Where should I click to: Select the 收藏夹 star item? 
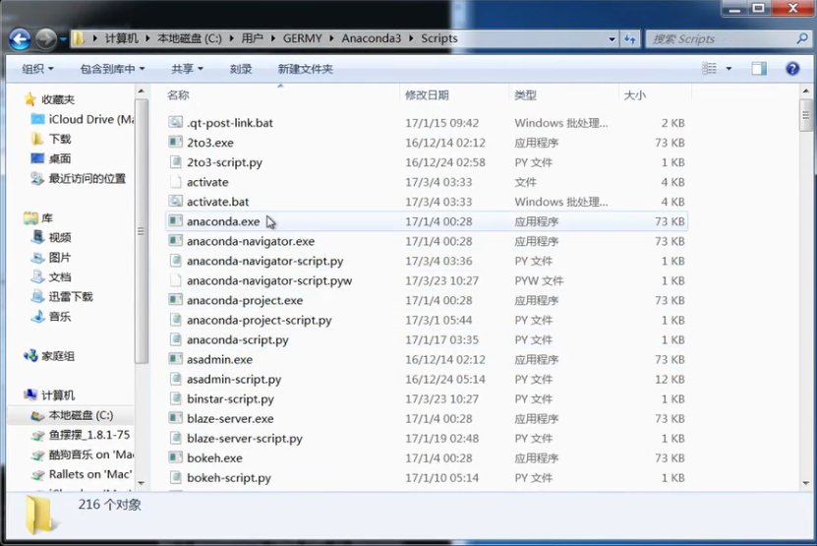pos(49,99)
